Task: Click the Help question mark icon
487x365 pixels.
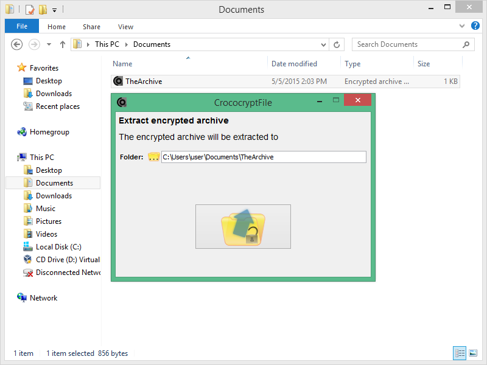Action: tap(475, 27)
